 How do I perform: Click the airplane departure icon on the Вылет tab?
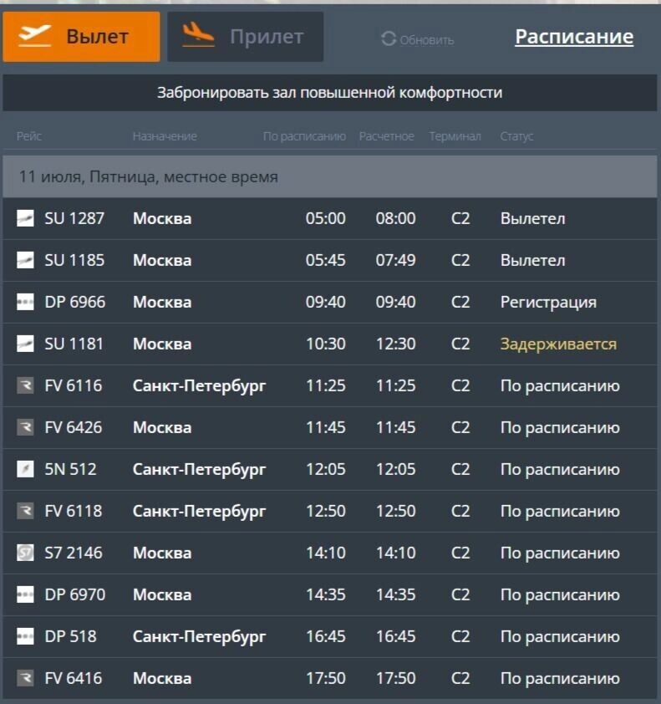(32, 36)
